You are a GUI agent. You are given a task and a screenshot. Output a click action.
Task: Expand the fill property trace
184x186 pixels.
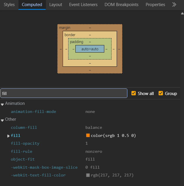point(8,136)
